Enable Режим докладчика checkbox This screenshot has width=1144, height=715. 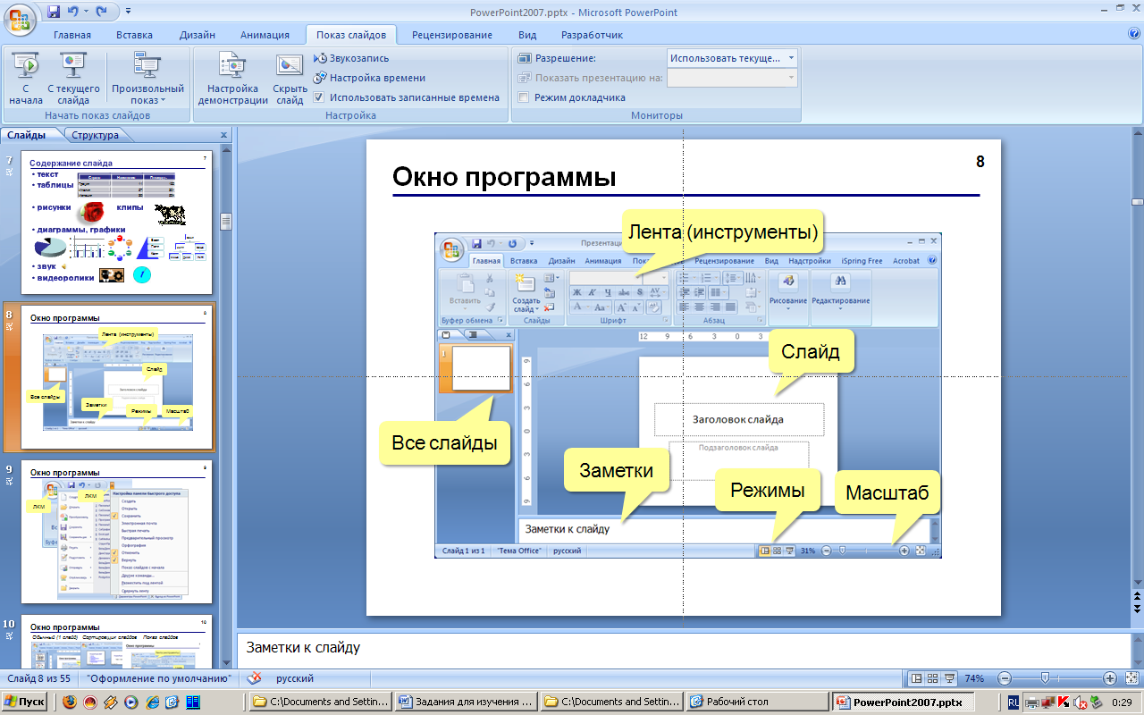click(524, 97)
